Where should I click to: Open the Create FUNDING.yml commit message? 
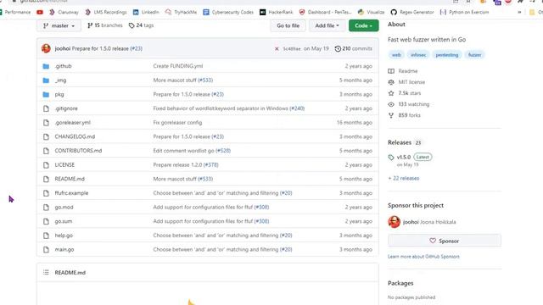coord(178,66)
